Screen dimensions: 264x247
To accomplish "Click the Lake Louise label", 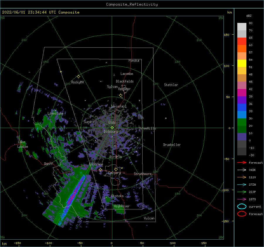I will 23,144.
